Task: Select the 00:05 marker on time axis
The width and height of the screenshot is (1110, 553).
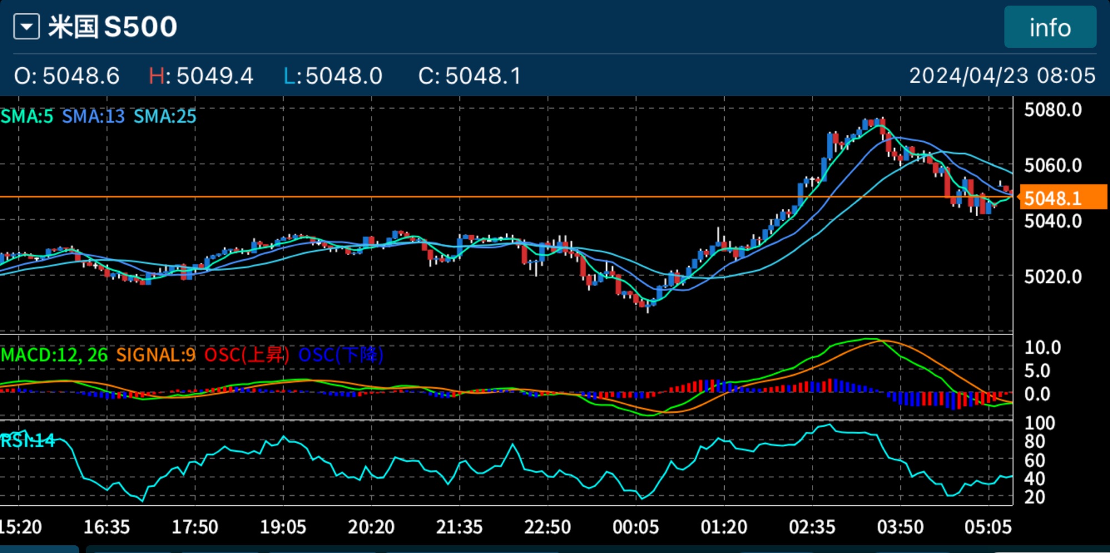Action: (635, 526)
